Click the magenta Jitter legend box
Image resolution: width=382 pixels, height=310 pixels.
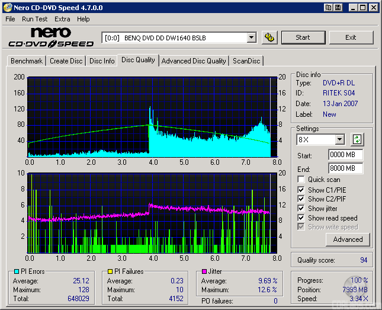point(204,272)
